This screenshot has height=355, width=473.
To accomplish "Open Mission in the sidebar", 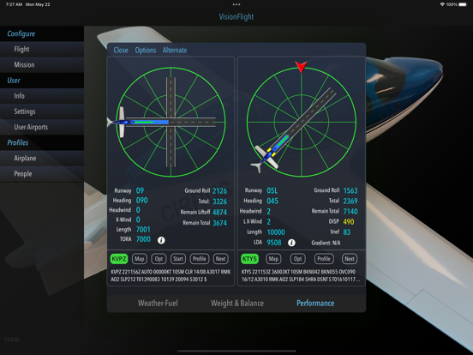I will point(42,64).
